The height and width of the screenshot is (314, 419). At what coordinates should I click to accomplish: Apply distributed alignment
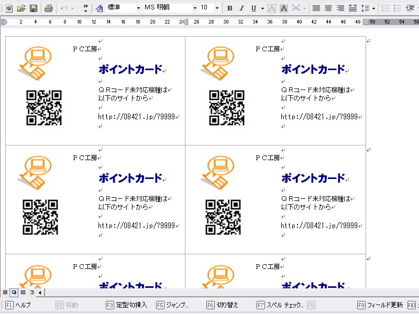352,8
